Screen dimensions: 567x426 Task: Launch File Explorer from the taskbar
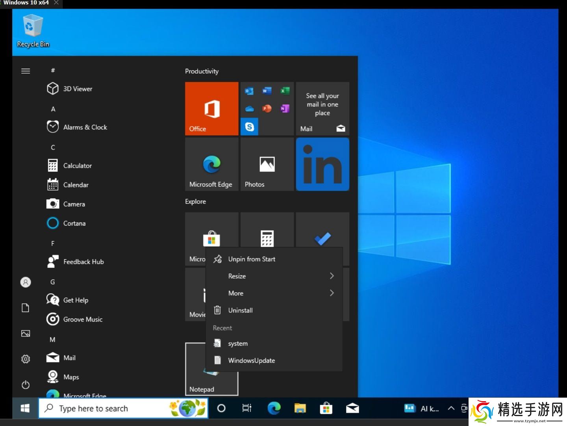point(300,408)
